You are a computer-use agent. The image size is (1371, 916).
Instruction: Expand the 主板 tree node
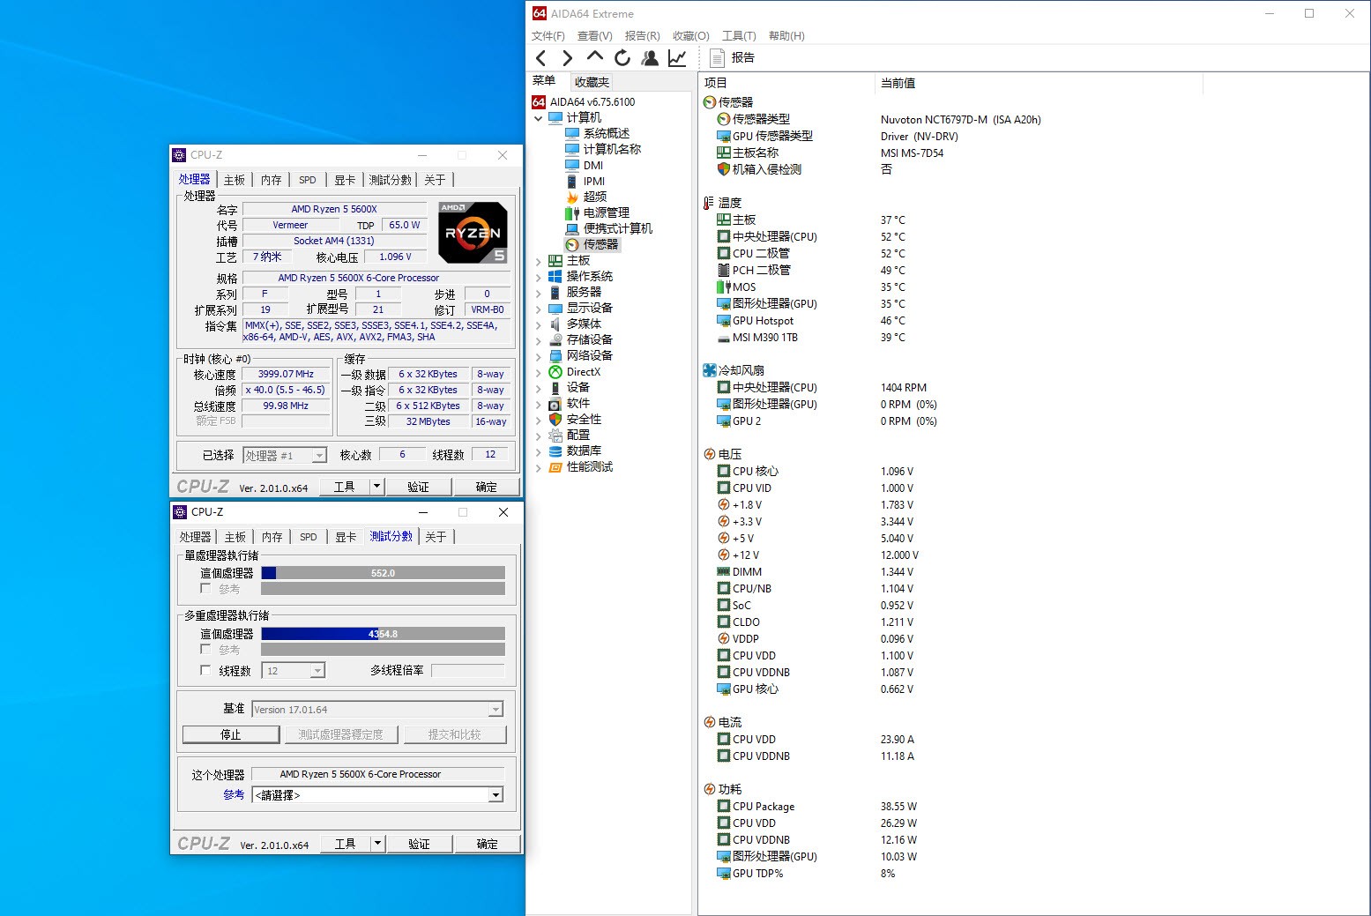click(539, 260)
